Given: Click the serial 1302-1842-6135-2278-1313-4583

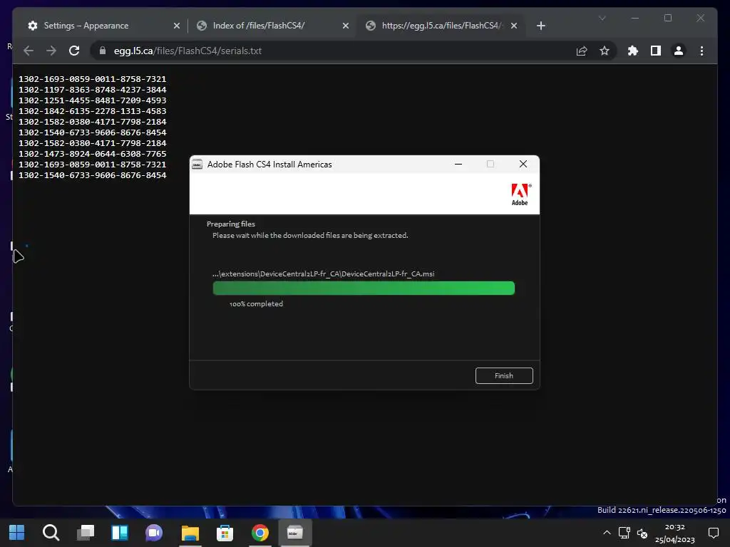Looking at the screenshot, I should point(92,111).
